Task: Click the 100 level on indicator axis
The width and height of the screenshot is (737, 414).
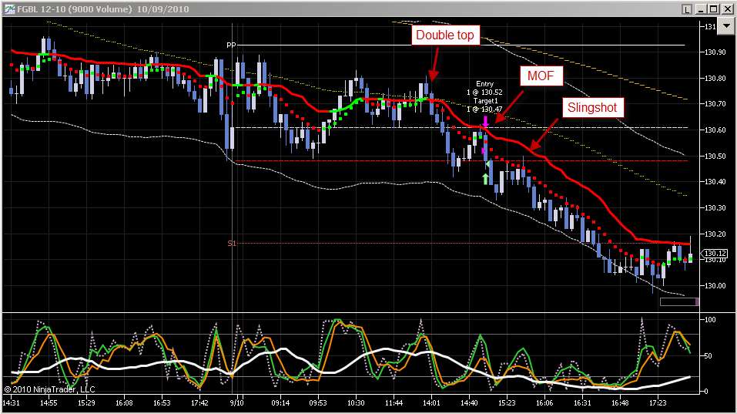Action: click(x=710, y=319)
